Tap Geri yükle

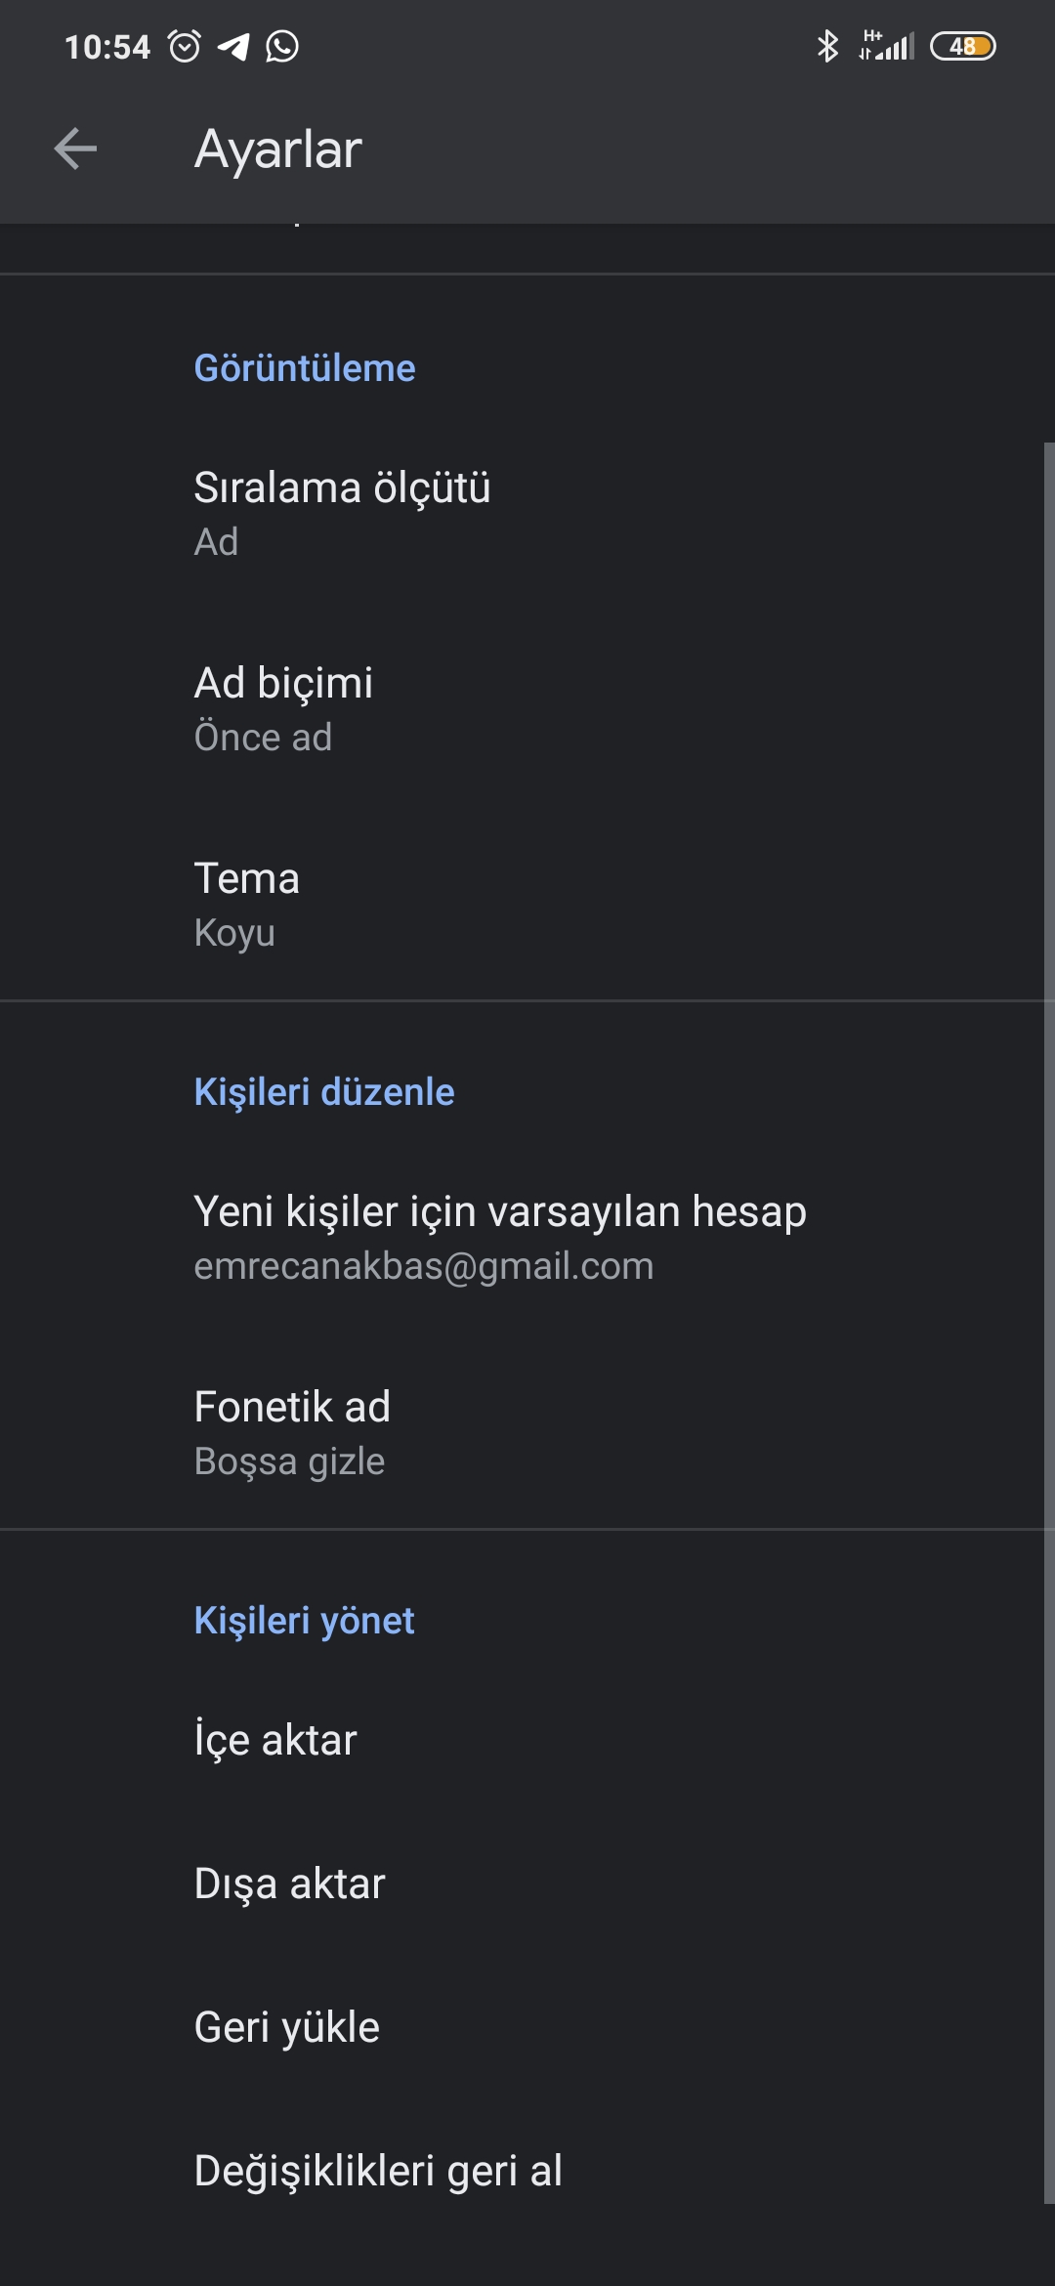527,2027
